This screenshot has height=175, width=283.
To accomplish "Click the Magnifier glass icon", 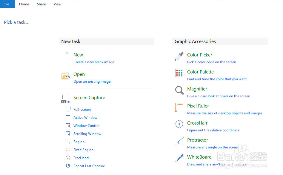I will (179, 90).
